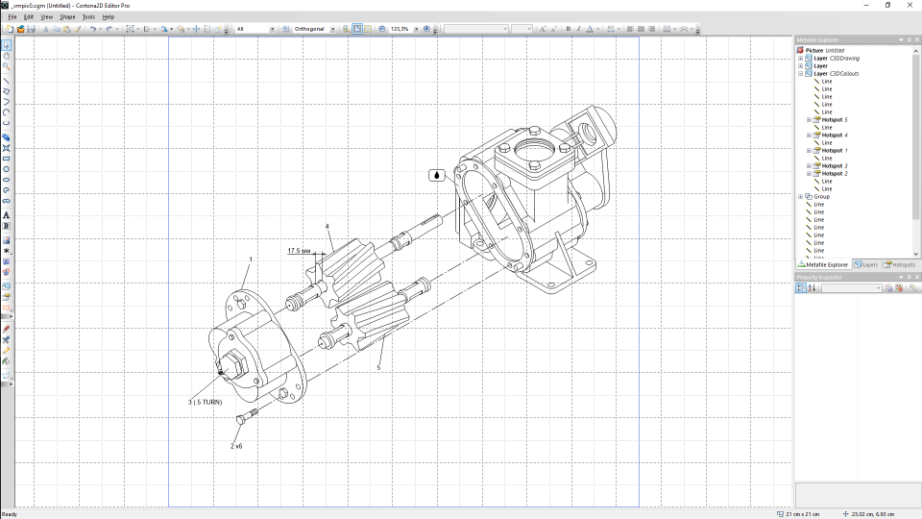Click the zoom out magnifier icon
922x519 pixels.
[382, 29]
